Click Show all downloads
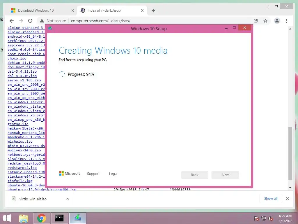 click(271, 199)
